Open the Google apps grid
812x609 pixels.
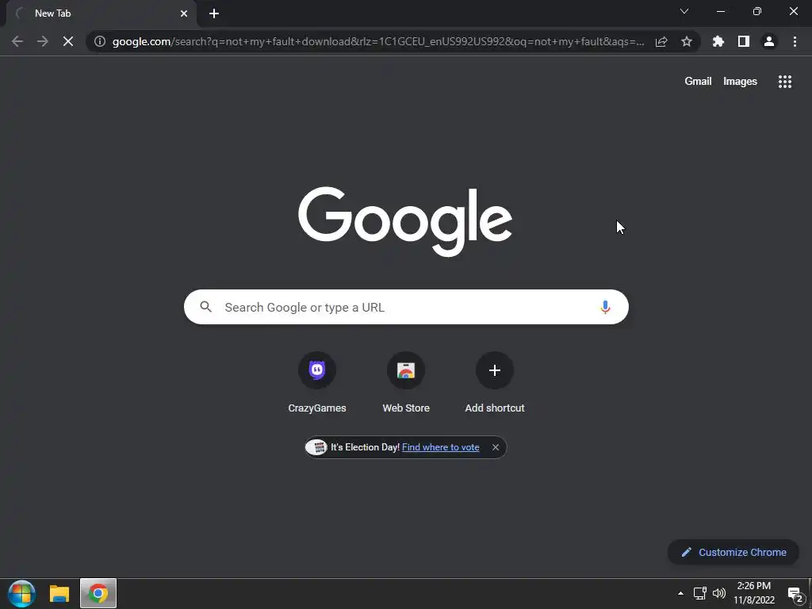(x=785, y=82)
